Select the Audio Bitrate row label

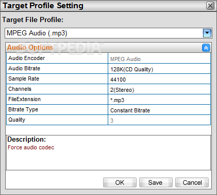pyautogui.click(x=57, y=69)
